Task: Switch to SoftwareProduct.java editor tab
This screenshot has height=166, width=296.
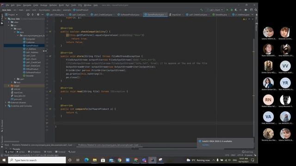Action: point(129,14)
